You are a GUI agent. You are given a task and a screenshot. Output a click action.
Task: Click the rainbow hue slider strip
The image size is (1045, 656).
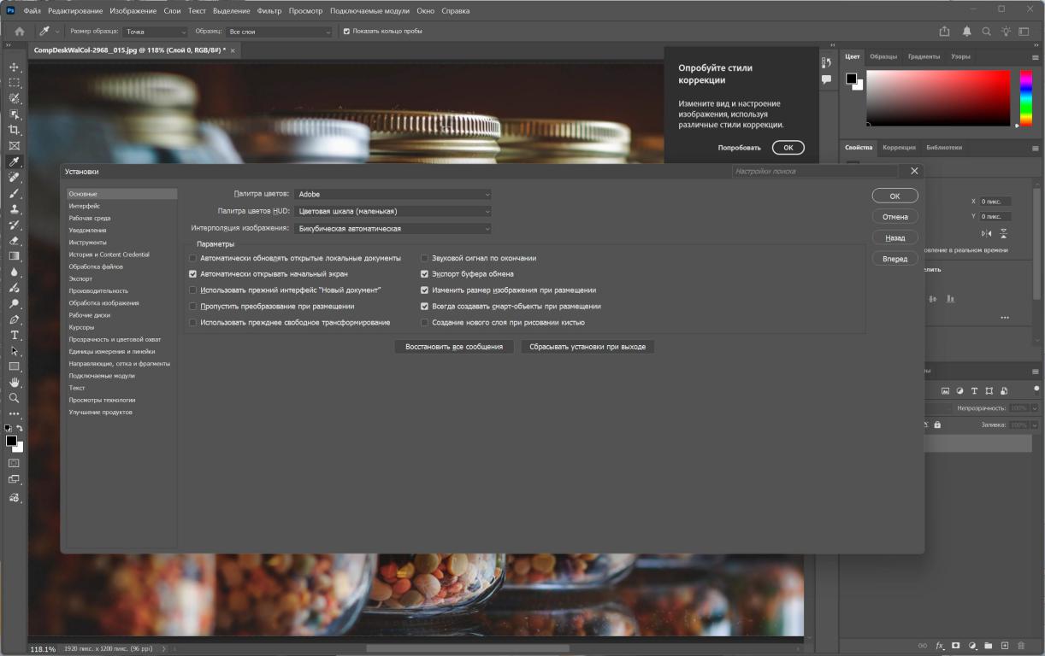(1025, 97)
